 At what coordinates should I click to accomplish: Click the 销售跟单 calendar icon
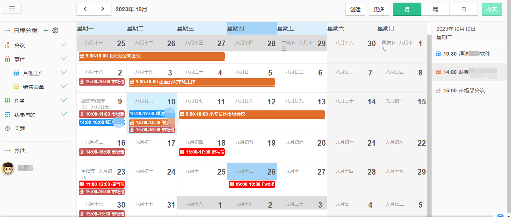[16, 87]
